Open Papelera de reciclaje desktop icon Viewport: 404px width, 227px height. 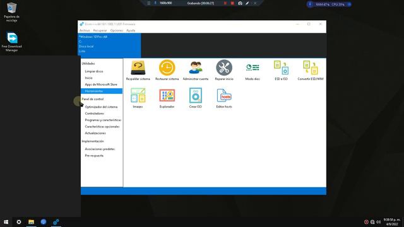click(x=11, y=12)
